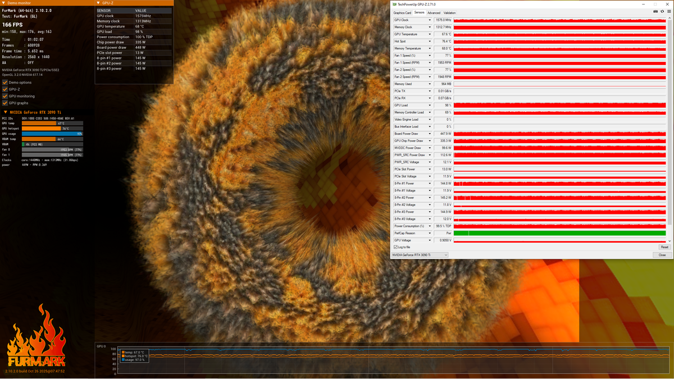Click the GPU usage bar in FurMark
The image size is (674, 379).
(52, 134)
